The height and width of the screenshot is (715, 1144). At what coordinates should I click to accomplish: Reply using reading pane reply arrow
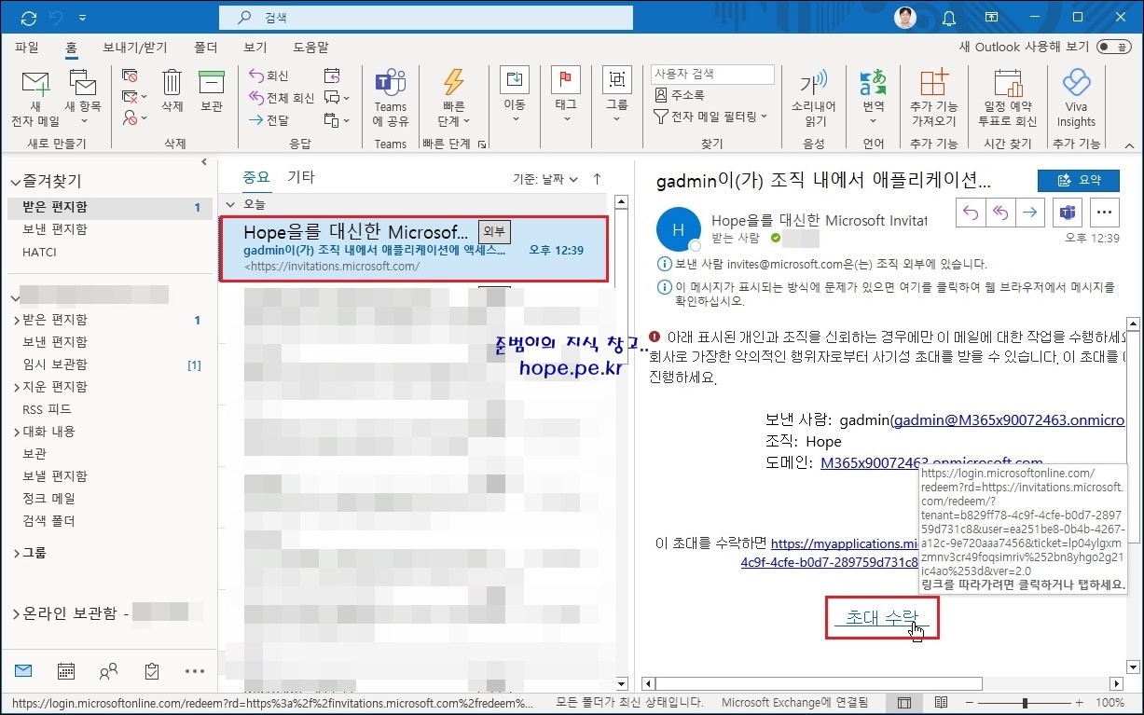tap(971, 213)
